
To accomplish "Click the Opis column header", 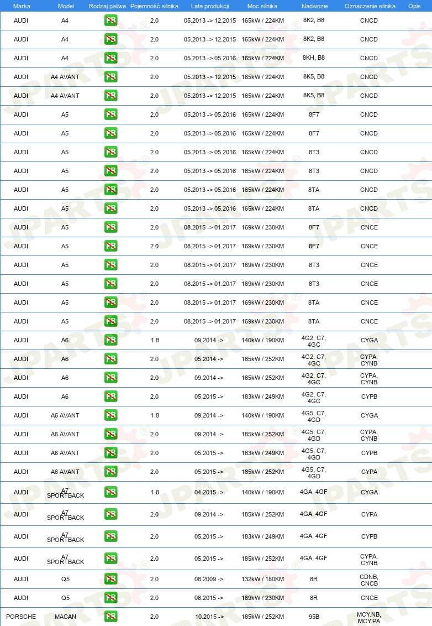I will point(414,6).
